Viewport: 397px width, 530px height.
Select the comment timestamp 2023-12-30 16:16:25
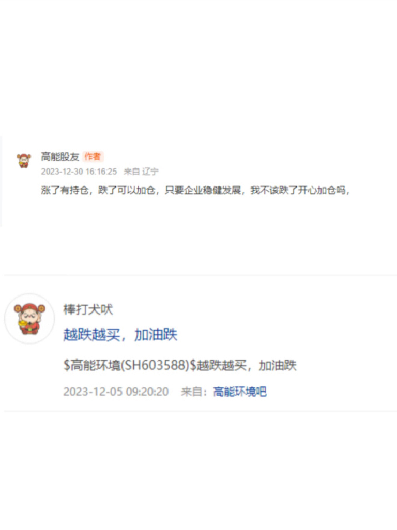(x=79, y=172)
